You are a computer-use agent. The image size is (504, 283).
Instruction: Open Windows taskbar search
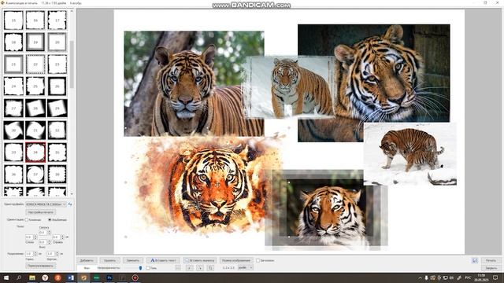(19, 277)
